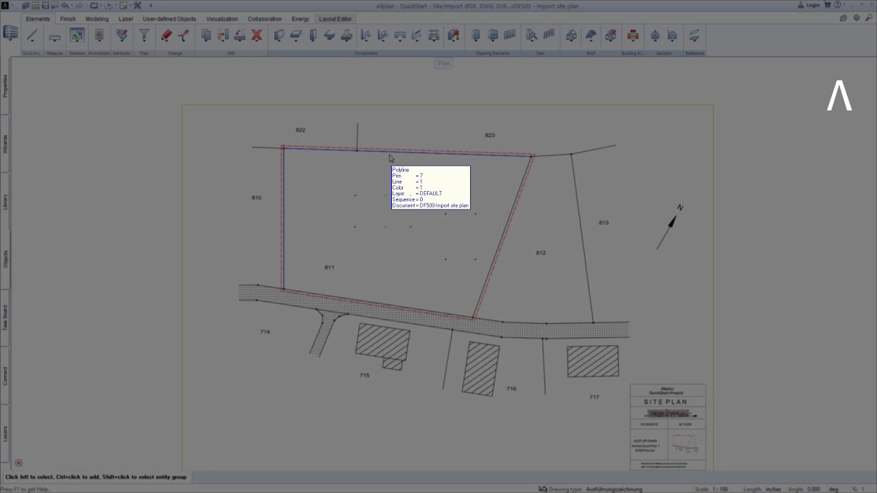Image resolution: width=877 pixels, height=493 pixels.
Task: Activate the Selection tool icon
Action: tap(77, 36)
